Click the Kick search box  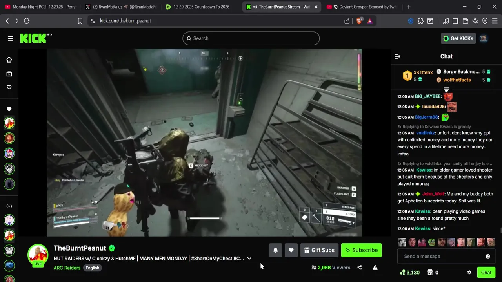pos(251,38)
